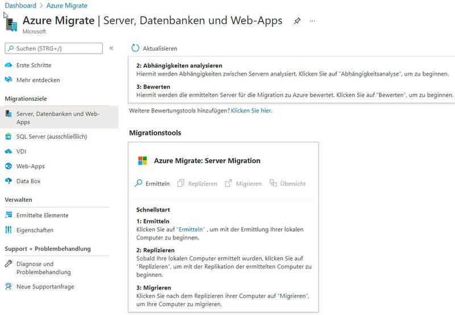Open Eigenschaften under Verwalten

tap(35, 230)
